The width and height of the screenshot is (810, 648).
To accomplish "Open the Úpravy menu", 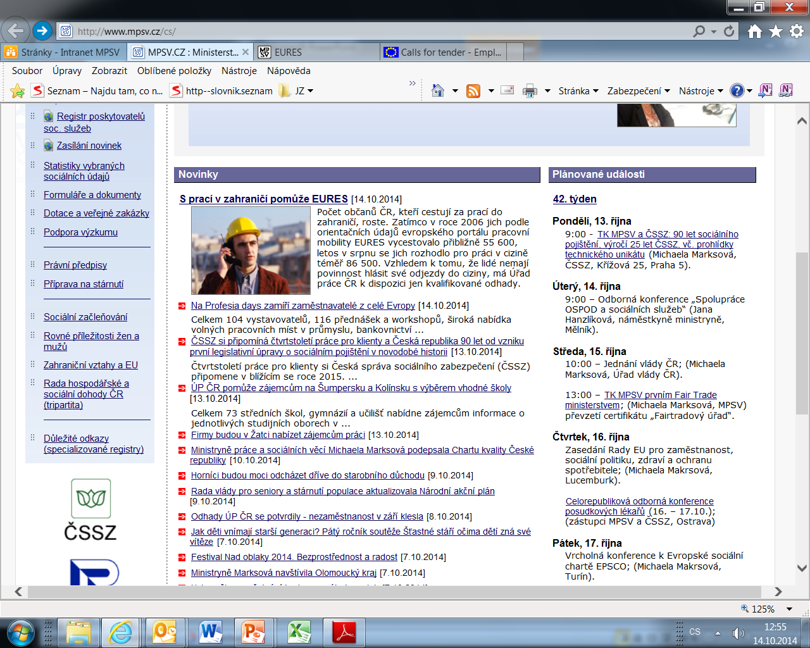I will point(67,71).
